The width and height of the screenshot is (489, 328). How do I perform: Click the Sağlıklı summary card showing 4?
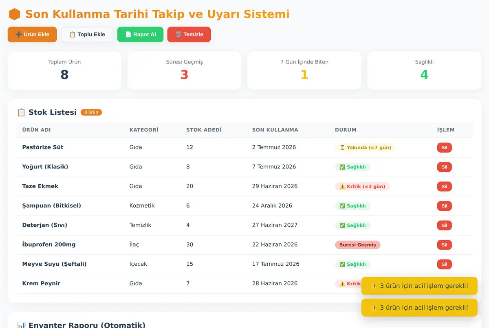(424, 70)
